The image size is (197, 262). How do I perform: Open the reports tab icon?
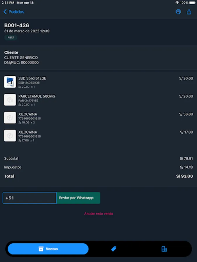pyautogui.click(x=164, y=249)
